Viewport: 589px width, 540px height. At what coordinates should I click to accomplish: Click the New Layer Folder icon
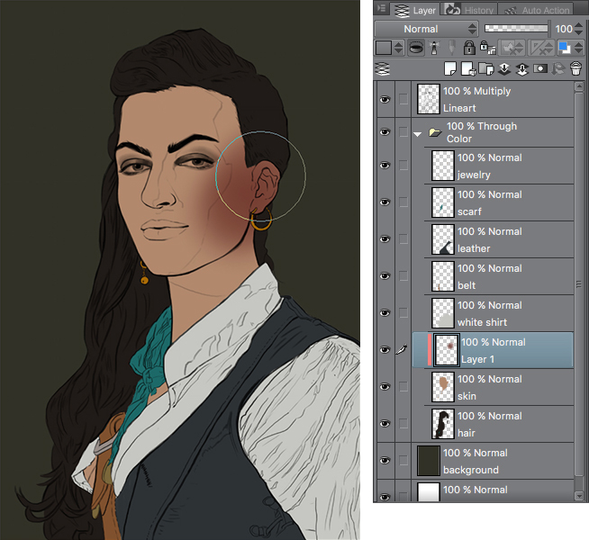(486, 68)
